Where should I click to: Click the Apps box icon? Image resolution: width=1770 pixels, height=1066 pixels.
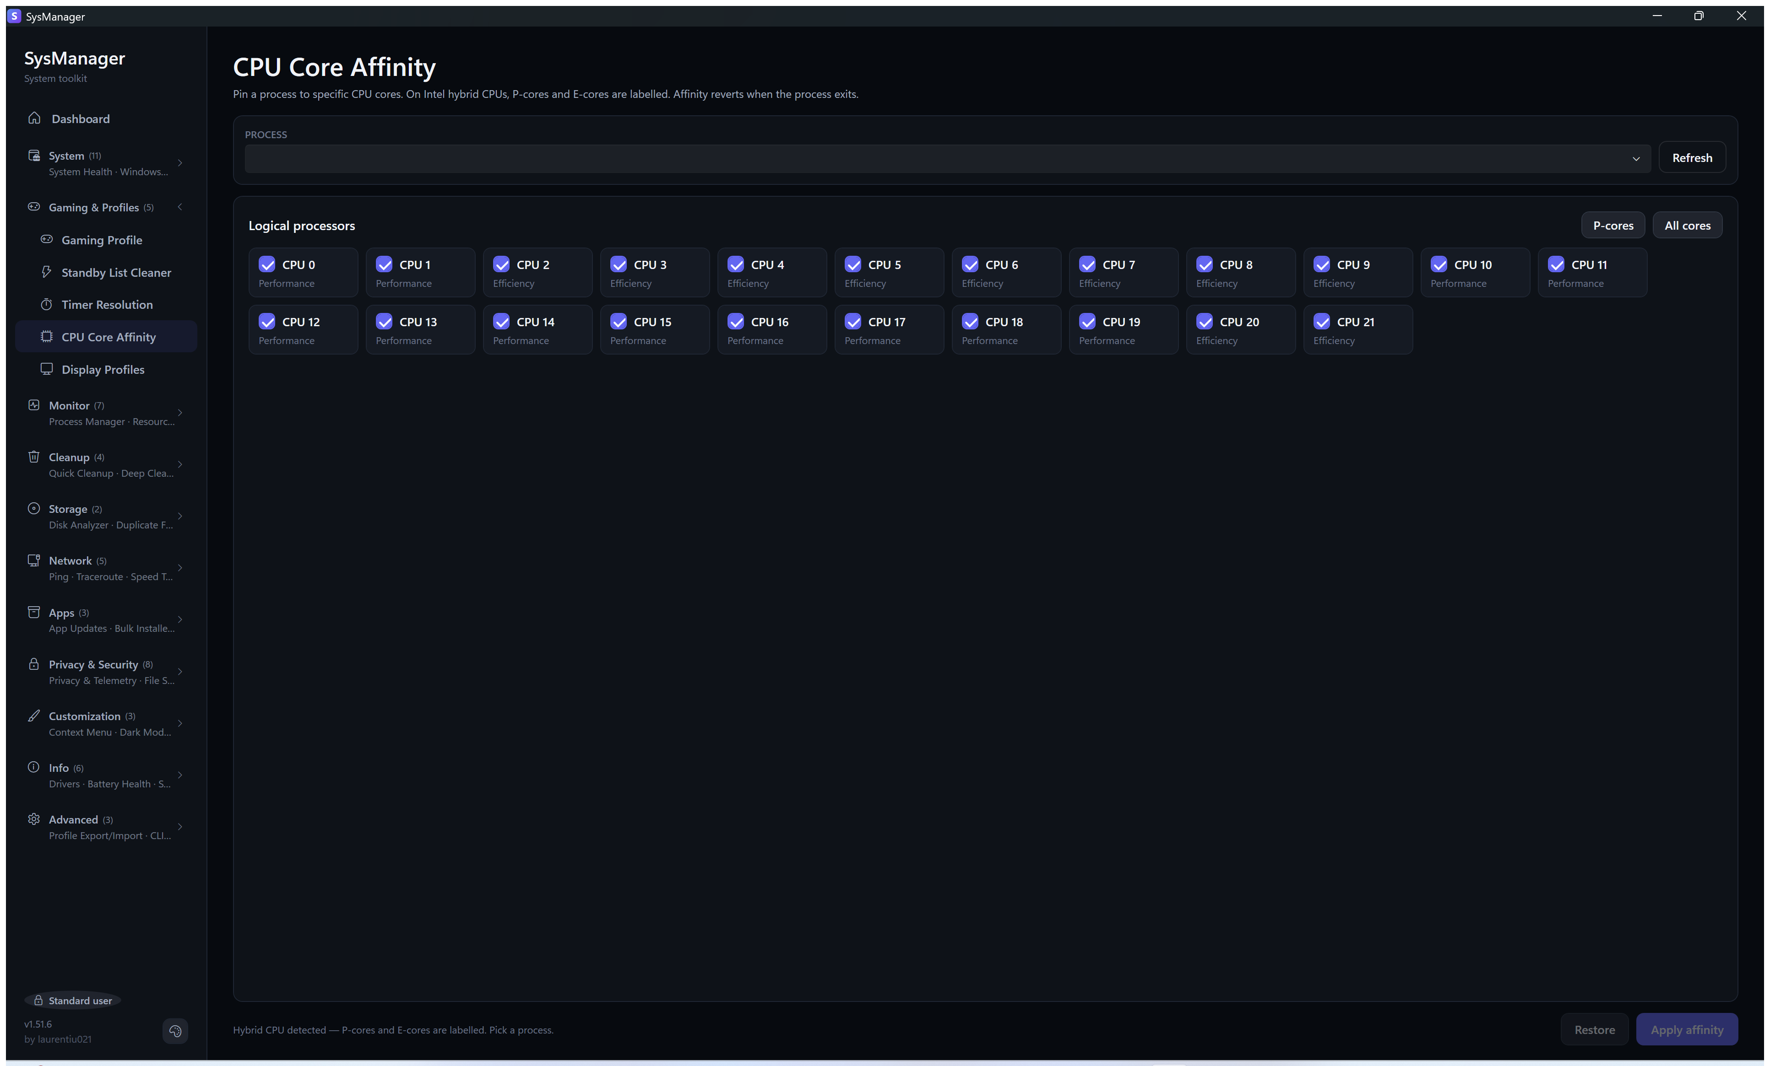34,612
